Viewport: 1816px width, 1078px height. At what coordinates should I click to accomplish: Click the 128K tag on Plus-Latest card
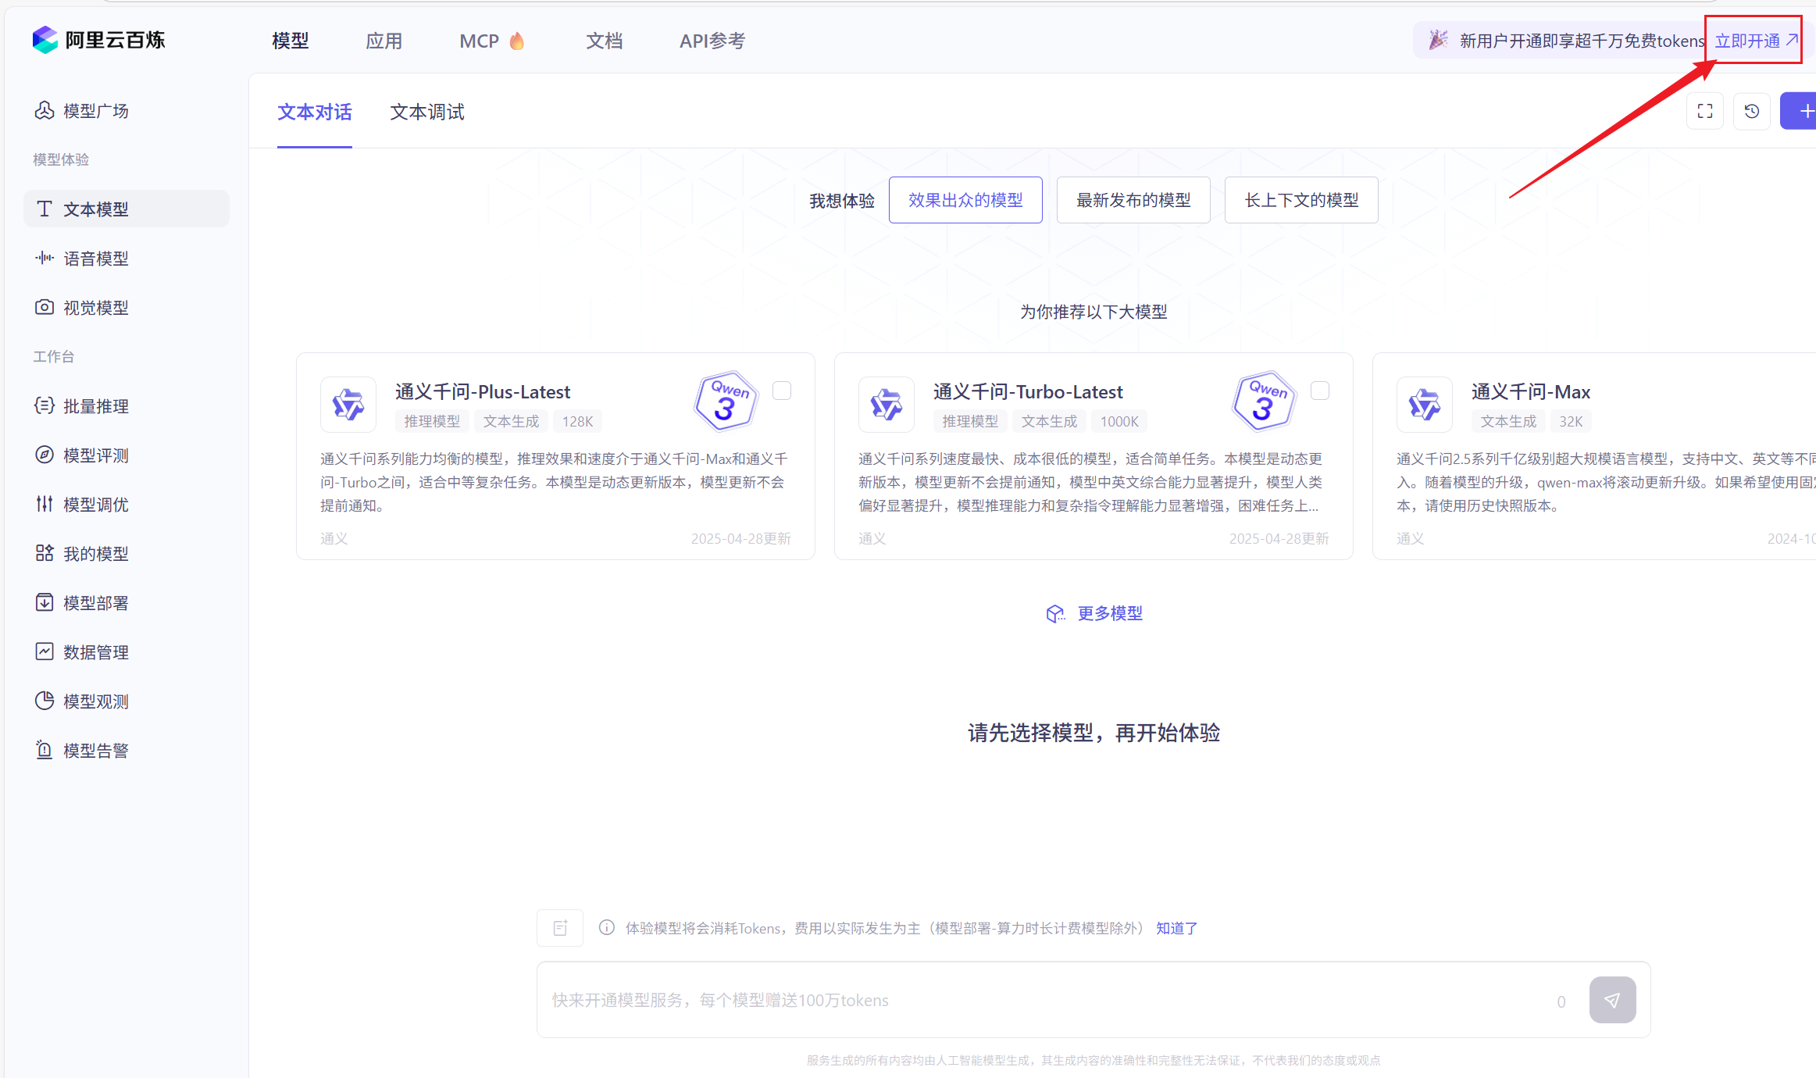pyautogui.click(x=578, y=422)
